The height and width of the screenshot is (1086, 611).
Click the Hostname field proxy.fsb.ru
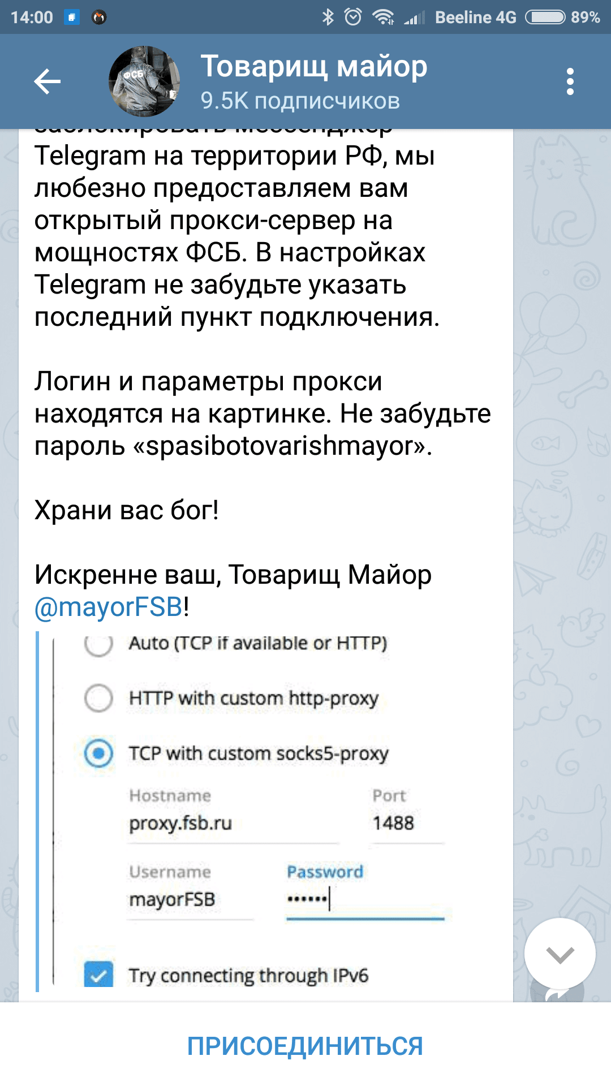(x=232, y=824)
